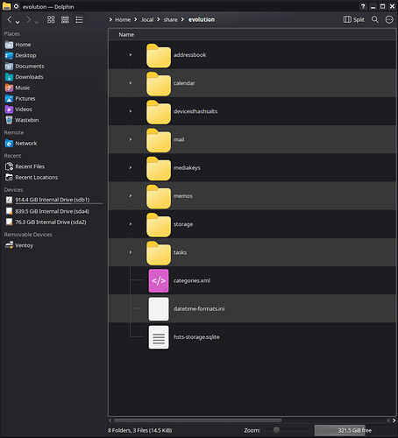The height and width of the screenshot is (438, 398).
Task: Expand the mail folder tree
Action: point(131,139)
